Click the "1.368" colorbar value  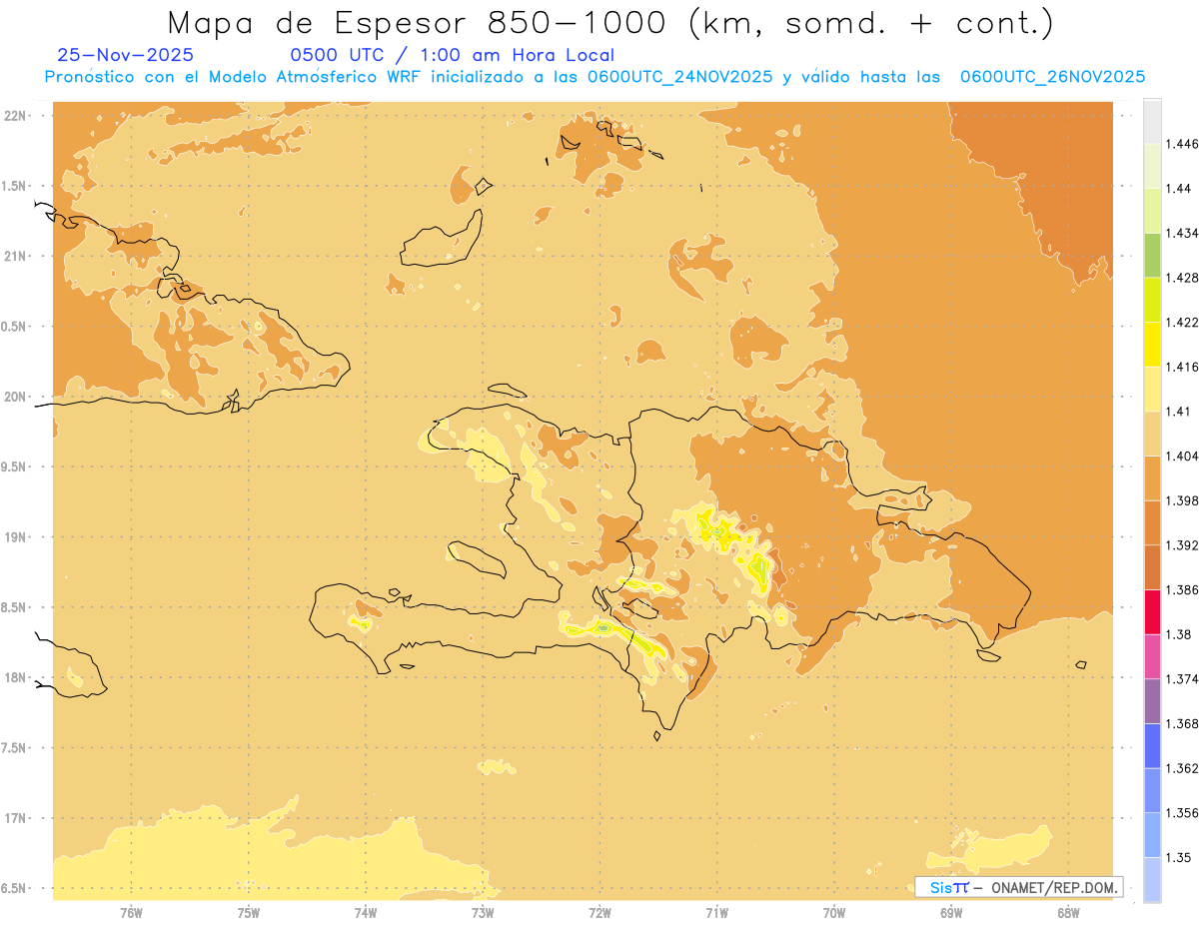(x=1181, y=723)
